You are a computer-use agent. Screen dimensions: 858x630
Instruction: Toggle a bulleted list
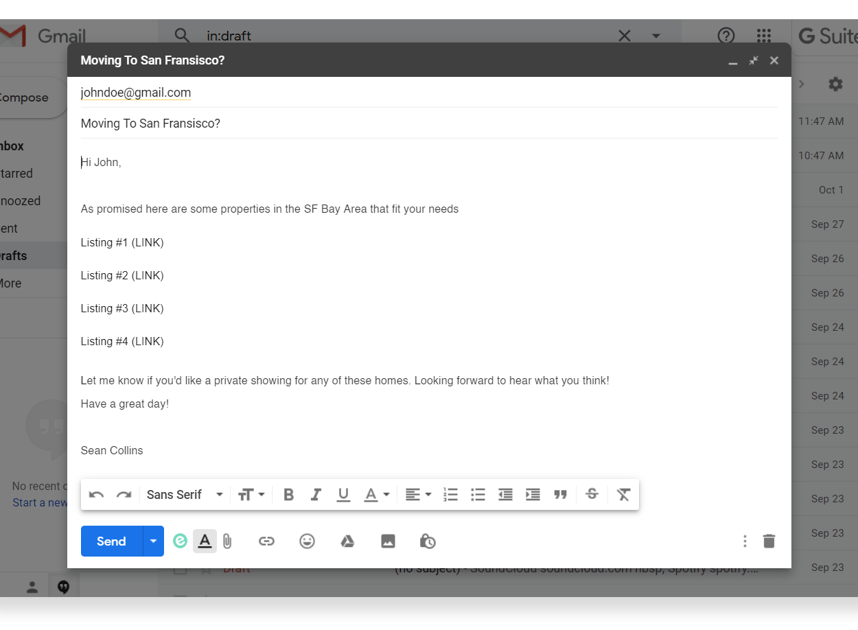pyautogui.click(x=478, y=494)
